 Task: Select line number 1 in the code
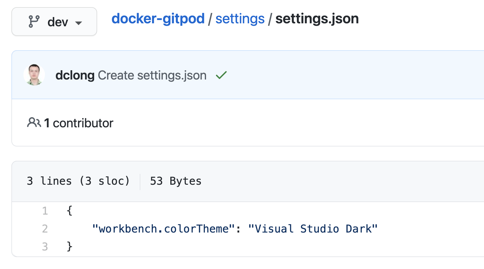point(45,211)
